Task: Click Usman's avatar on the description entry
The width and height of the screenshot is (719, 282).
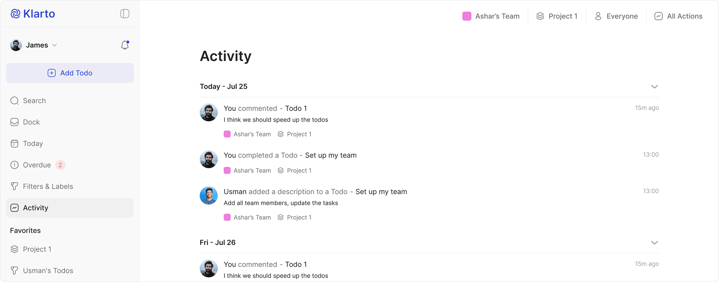Action: pyautogui.click(x=209, y=195)
